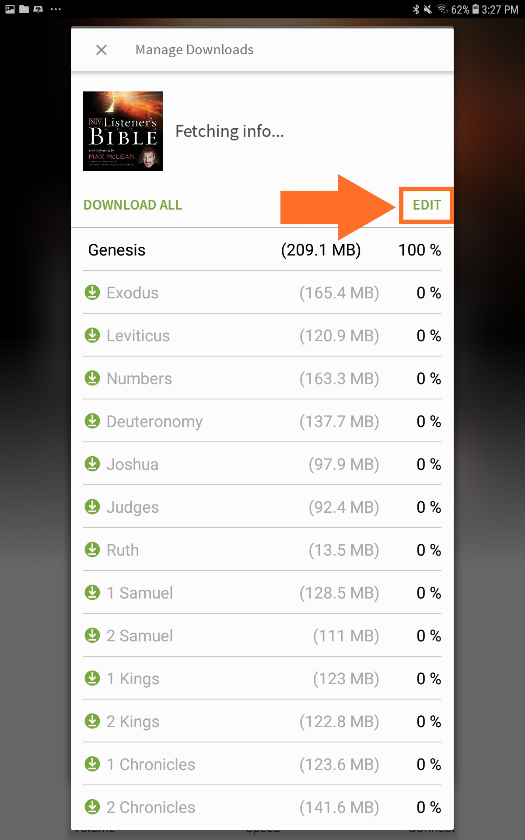
Task: Tap the download icon next to Ruth
Action: coord(92,549)
